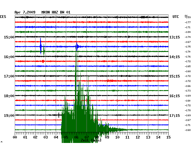The width and height of the screenshot is (192, 145).
Task: Select the DC offset value '-166'
Action: tap(188, 86)
